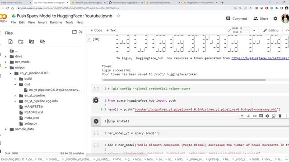Image resolution: width=289 pixels, height=162 pixels.
Task: Open notebook settings gear icon
Action: 275,18
